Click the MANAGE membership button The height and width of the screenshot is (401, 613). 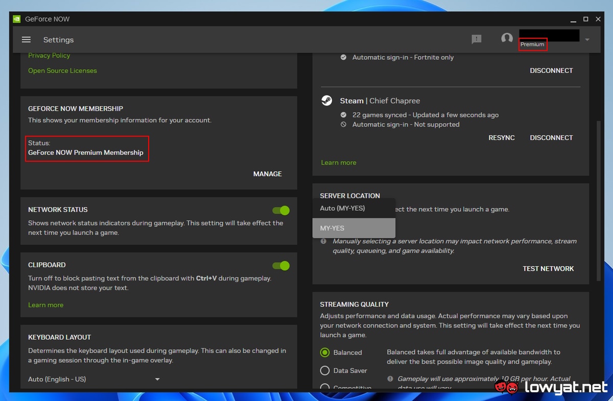tap(267, 174)
